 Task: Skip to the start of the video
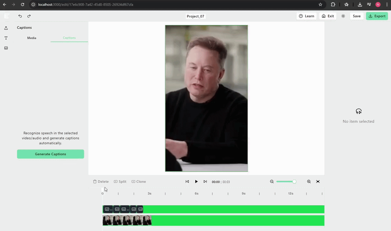tap(187, 182)
